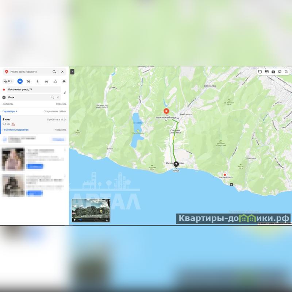Toggle moving public transport layer on map
Image resolution: width=292 pixels, height=292 pixels.
[x=280, y=72]
